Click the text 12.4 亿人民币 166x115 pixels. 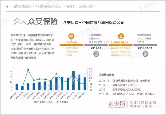pos(95,42)
